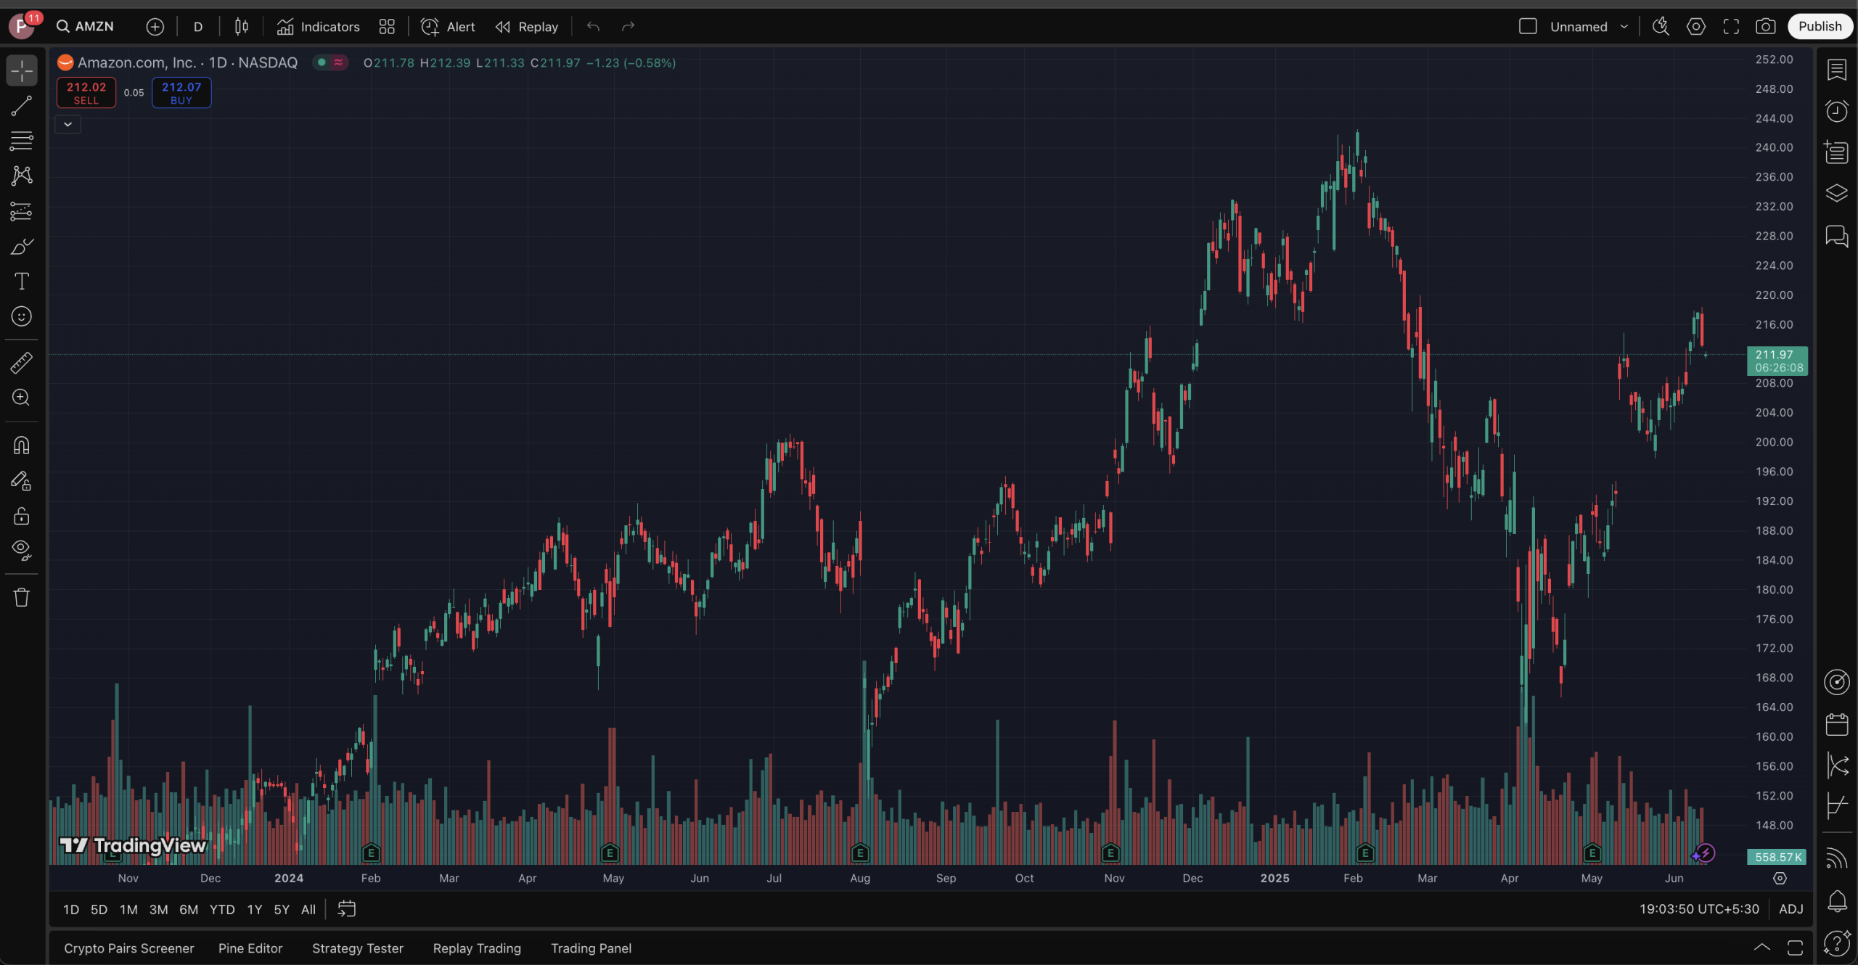Select the trend line drawing tool
1858x965 pixels.
(22, 106)
